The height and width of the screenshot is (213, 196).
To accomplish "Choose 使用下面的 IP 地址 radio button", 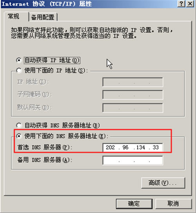I will [x=19, y=70].
